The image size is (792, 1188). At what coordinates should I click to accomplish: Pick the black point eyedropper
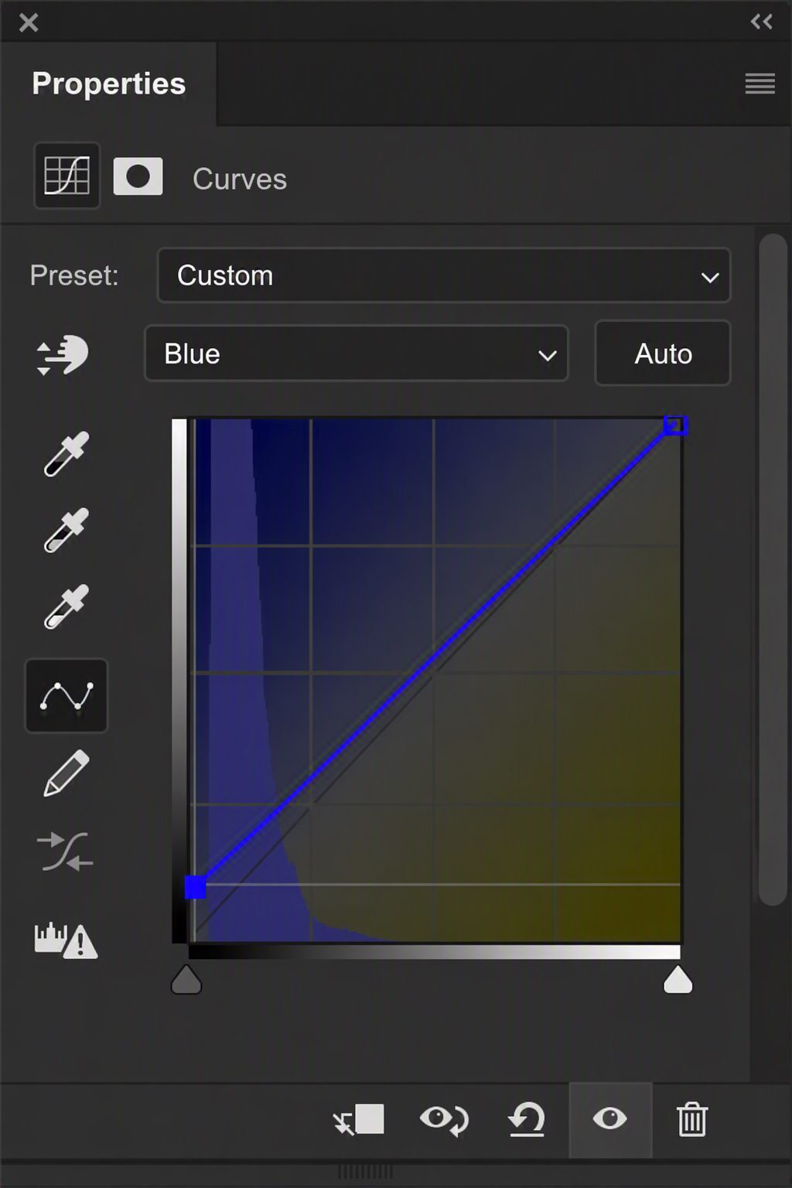tap(67, 454)
